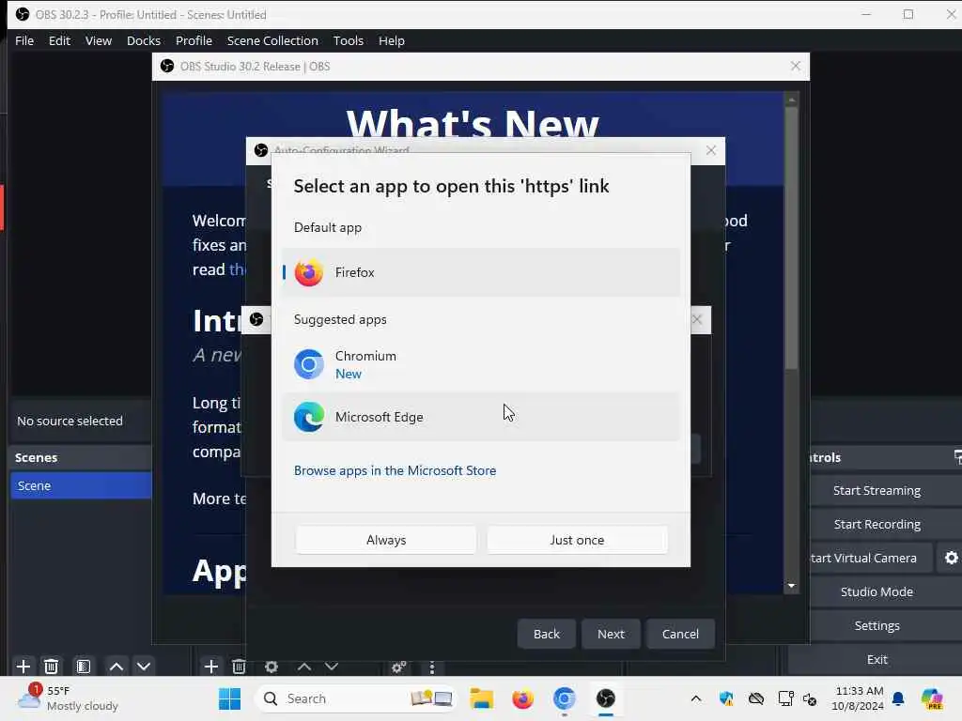962x721 pixels.
Task: Open notifications bell icon
Action: point(898,698)
